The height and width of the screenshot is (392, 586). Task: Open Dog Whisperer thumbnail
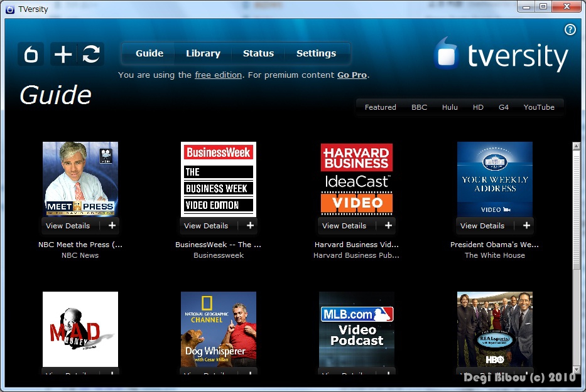[219, 329]
